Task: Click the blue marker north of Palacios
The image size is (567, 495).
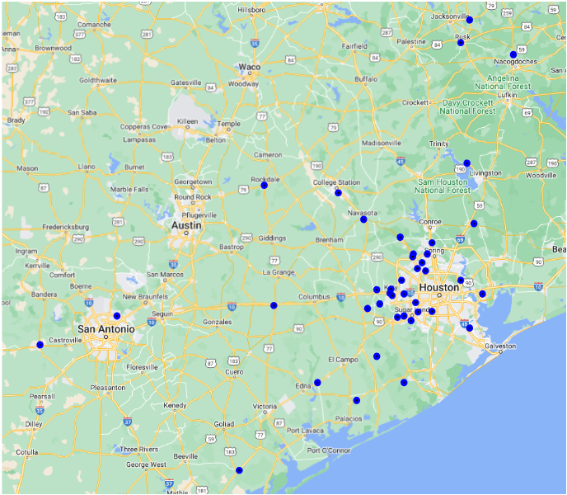Action: click(357, 400)
